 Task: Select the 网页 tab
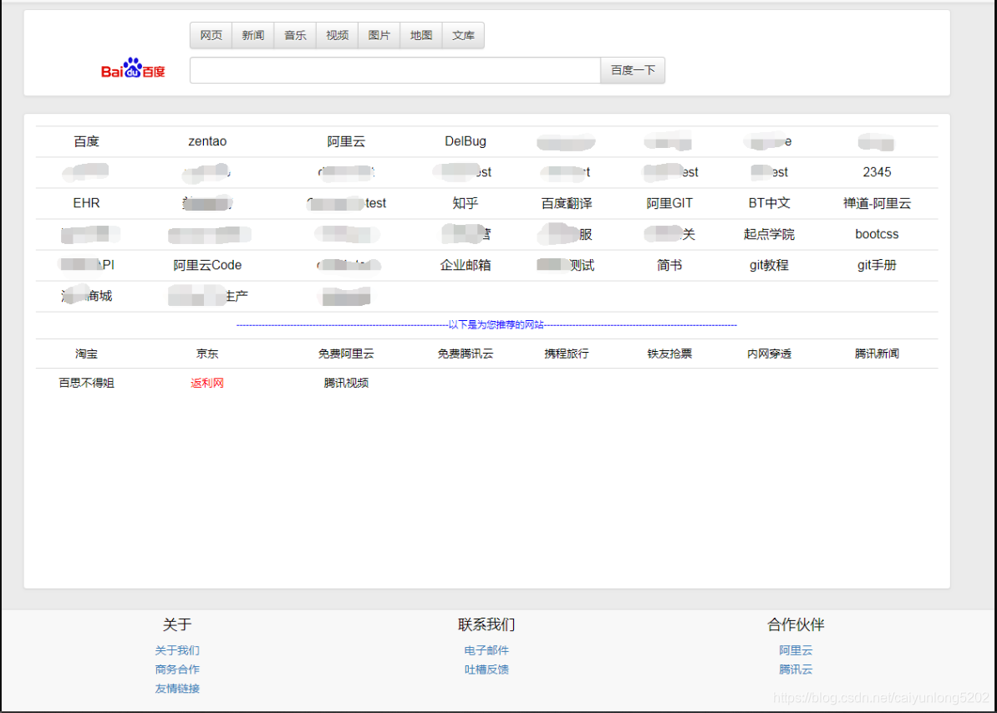point(211,36)
